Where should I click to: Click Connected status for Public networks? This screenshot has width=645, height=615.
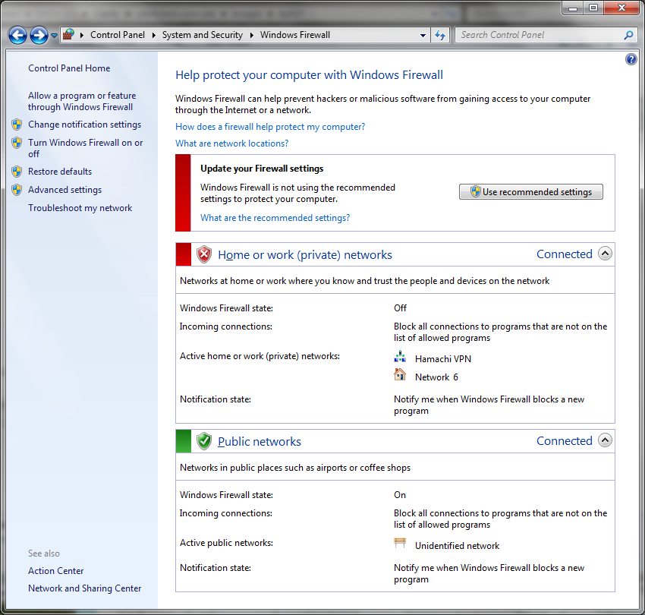(565, 441)
